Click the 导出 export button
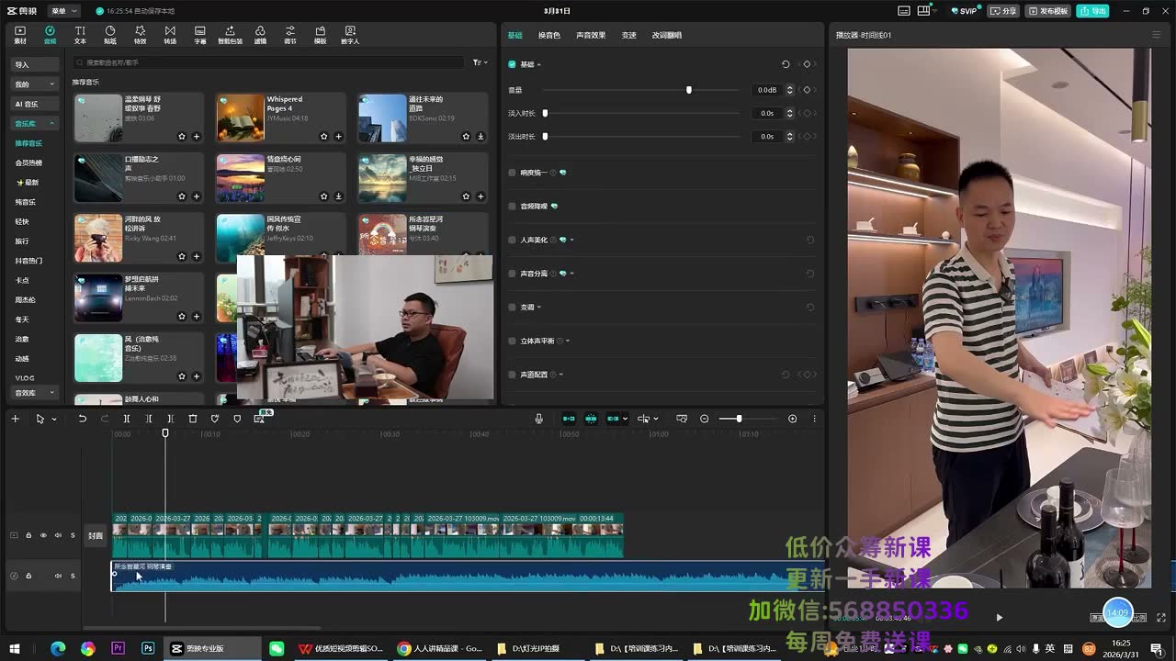Screen dimensions: 1176x661 [1093, 11]
